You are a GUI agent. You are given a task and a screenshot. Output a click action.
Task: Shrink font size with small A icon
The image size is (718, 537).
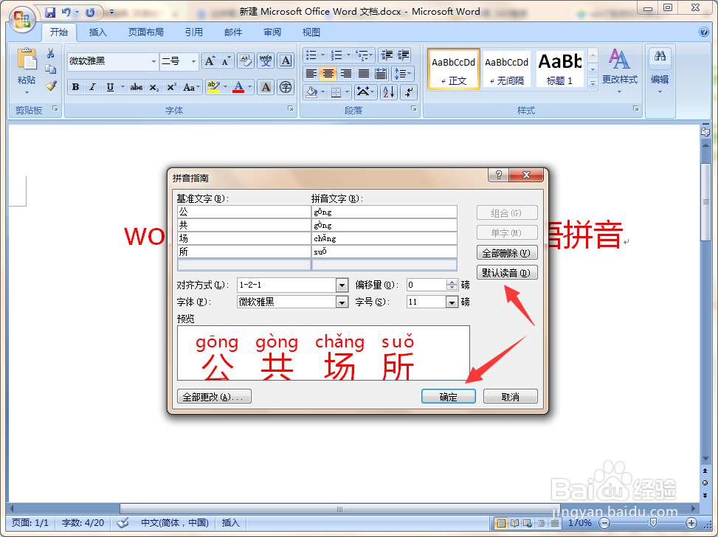227,61
